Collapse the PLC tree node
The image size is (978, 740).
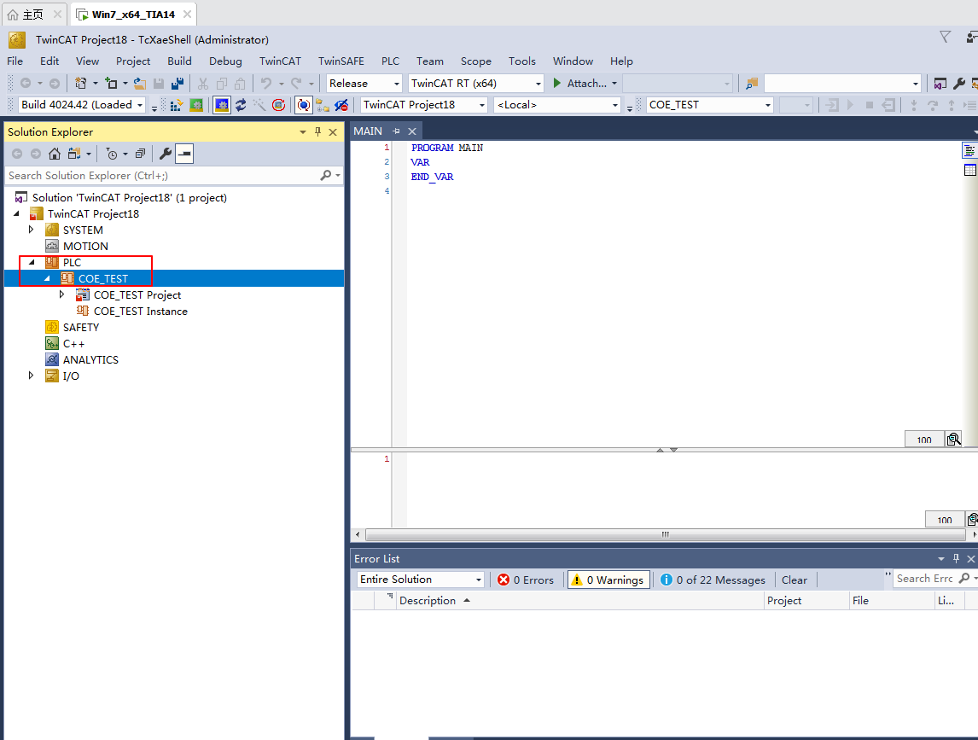tap(32, 262)
